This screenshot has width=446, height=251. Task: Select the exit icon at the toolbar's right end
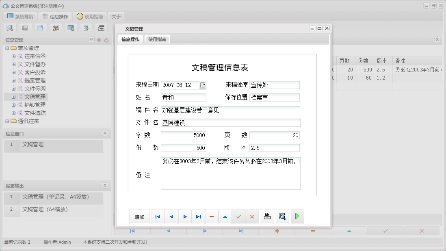tap(101, 28)
